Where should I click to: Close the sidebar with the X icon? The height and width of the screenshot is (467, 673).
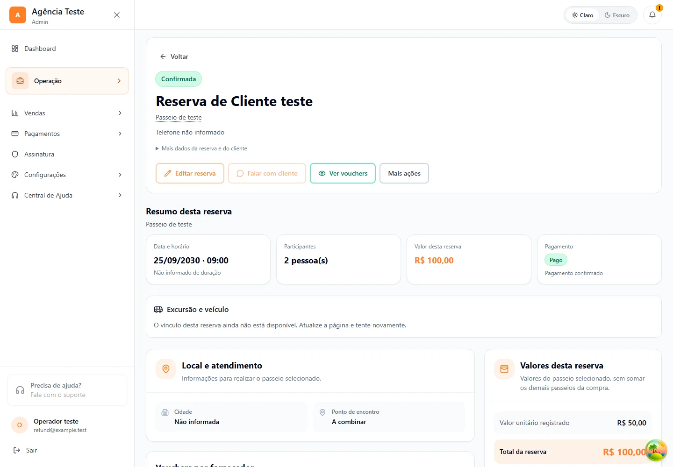click(117, 15)
